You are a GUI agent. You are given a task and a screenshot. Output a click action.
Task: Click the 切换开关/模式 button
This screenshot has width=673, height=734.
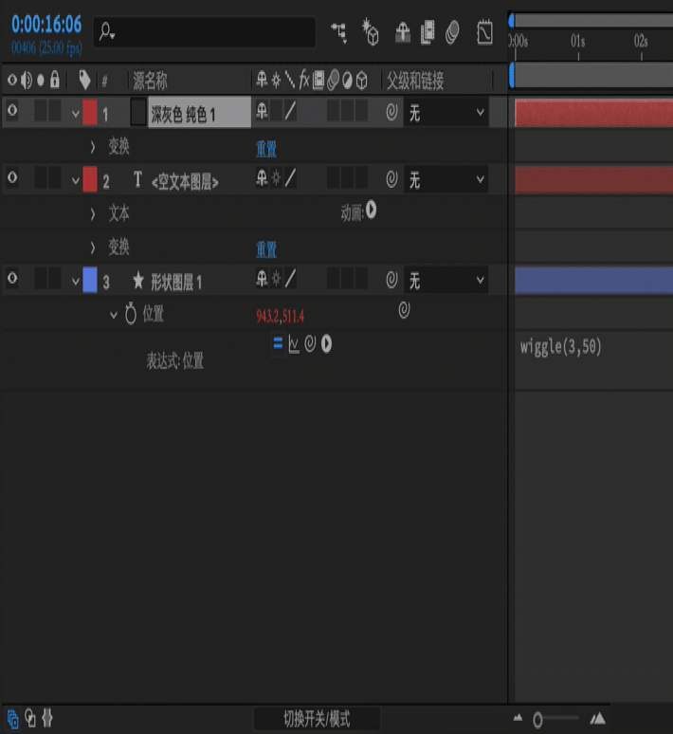(317, 719)
